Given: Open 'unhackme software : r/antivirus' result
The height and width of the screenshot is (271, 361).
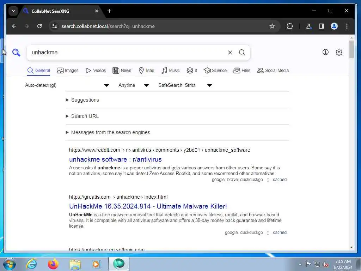Looking at the screenshot, I should [x=115, y=159].
